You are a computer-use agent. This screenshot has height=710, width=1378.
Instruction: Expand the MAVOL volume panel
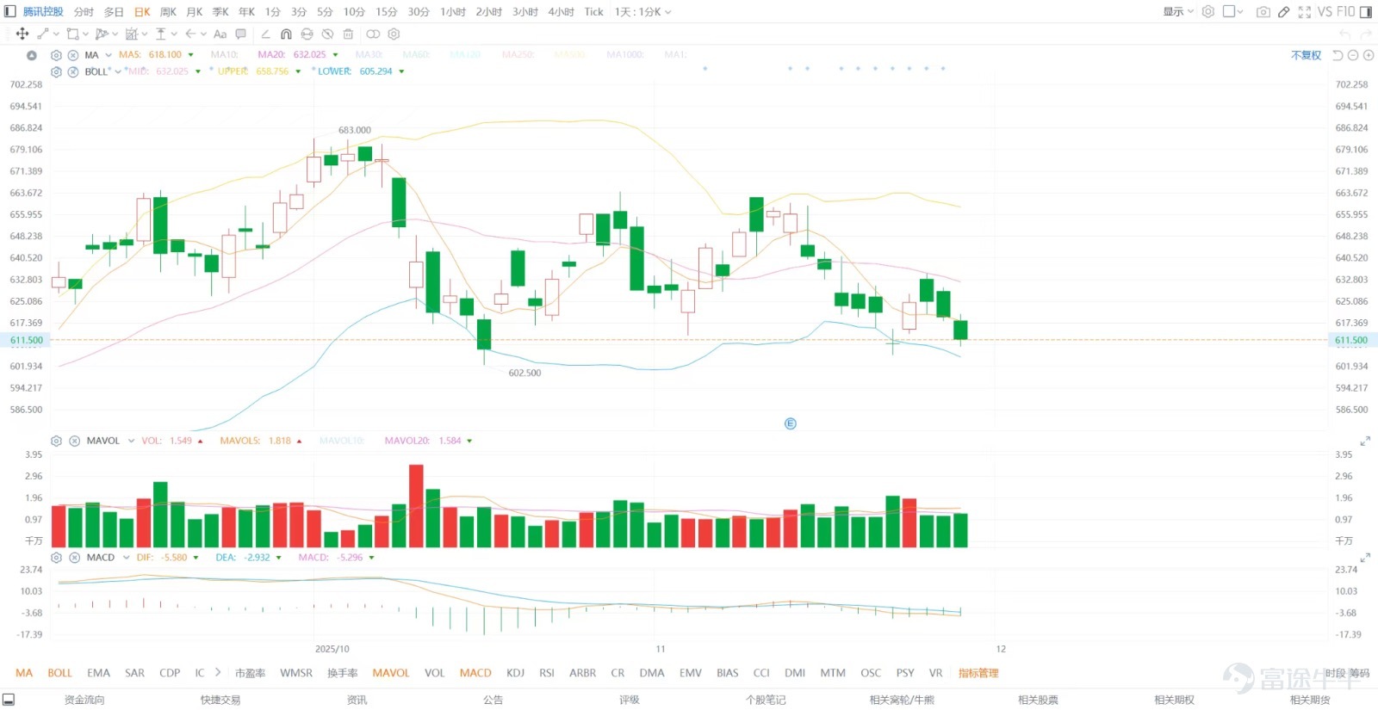pyautogui.click(x=1365, y=441)
